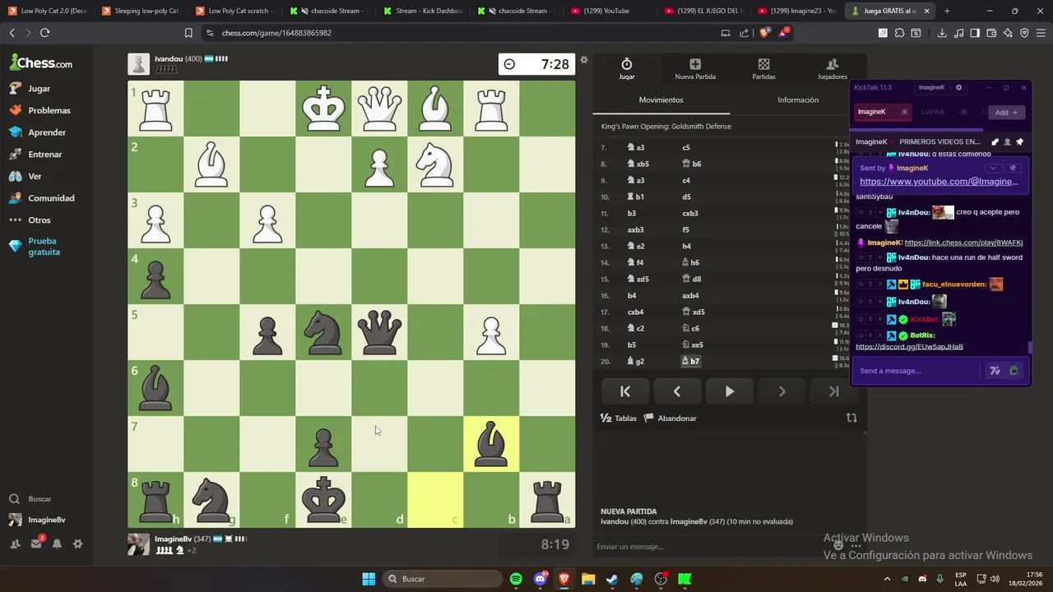Go to previous move button
The image size is (1053, 592).
pos(677,391)
